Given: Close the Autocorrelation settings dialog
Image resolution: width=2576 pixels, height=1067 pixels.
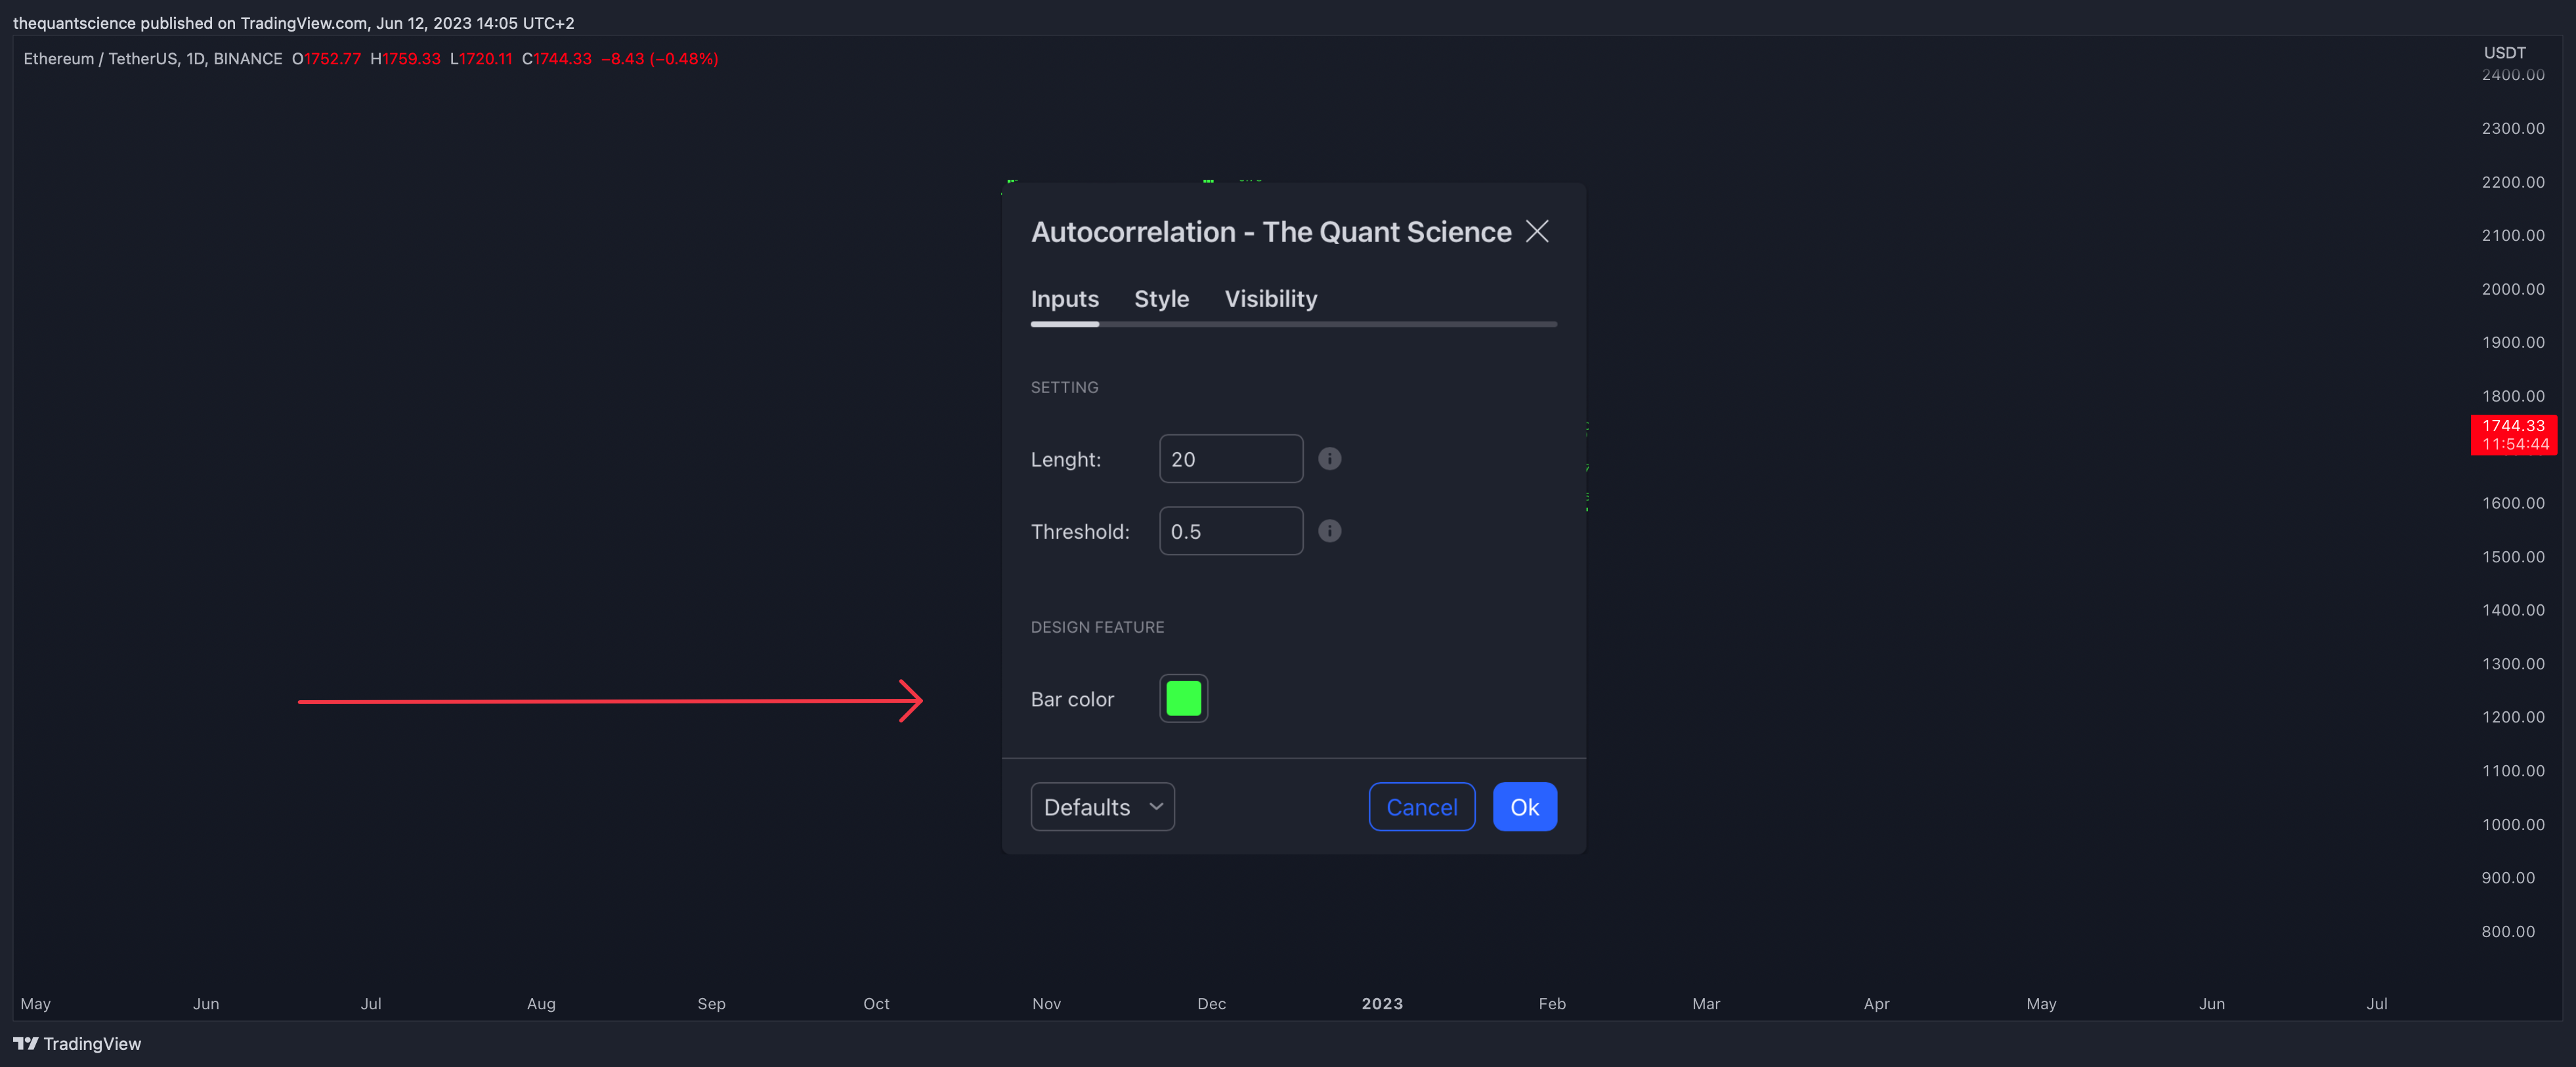Looking at the screenshot, I should tap(1537, 231).
